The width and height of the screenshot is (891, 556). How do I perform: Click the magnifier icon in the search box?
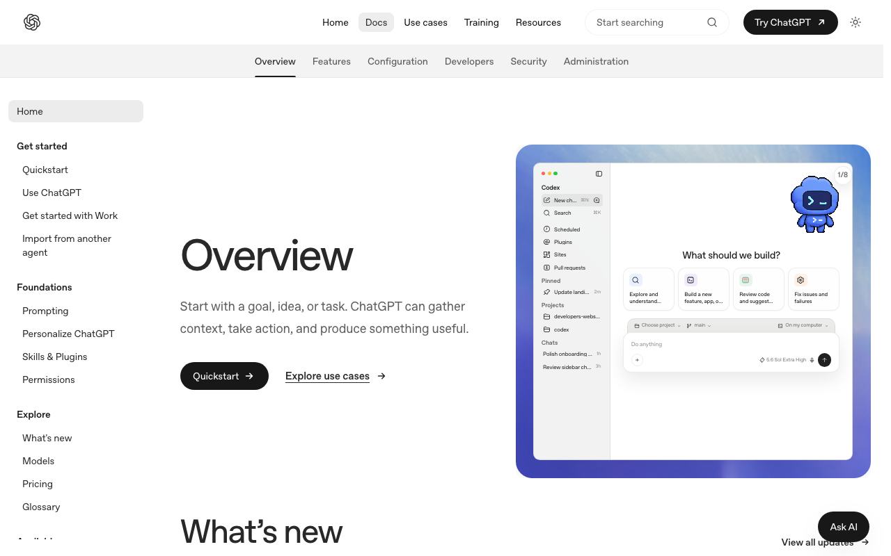pos(712,22)
